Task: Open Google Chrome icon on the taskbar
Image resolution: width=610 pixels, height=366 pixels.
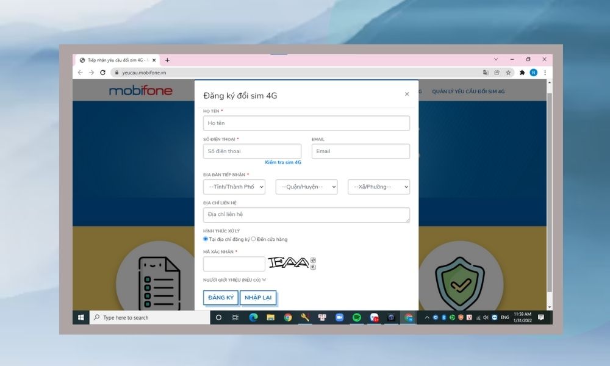Action: coord(287,317)
